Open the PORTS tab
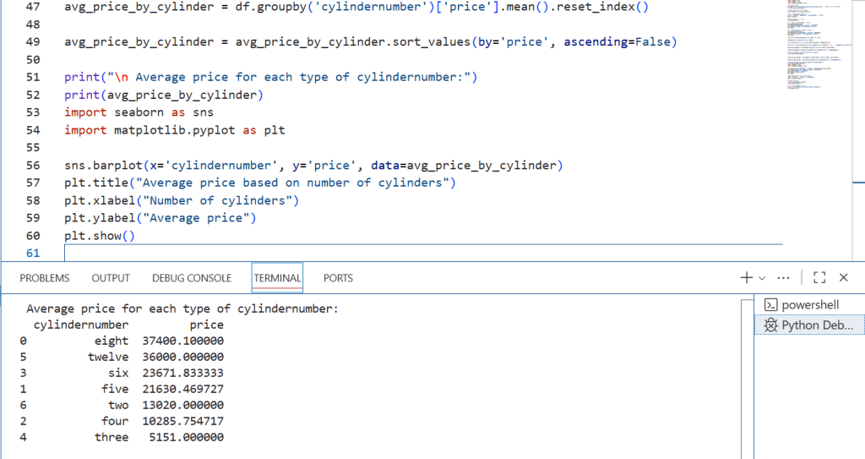Viewport: 865px width, 459px height. pyautogui.click(x=338, y=278)
